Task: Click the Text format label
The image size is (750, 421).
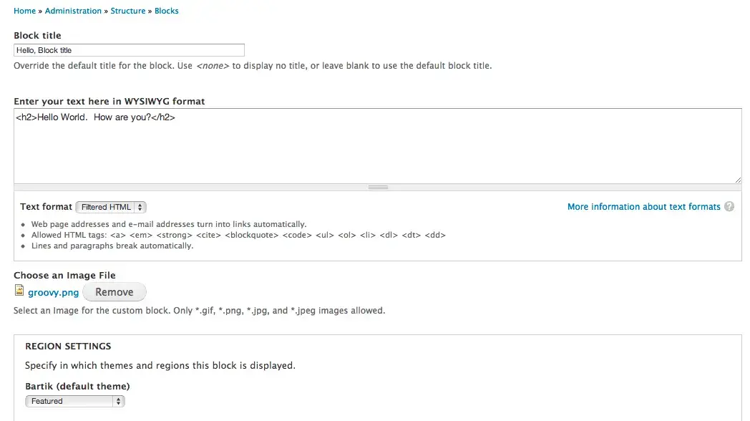Action: 46,207
